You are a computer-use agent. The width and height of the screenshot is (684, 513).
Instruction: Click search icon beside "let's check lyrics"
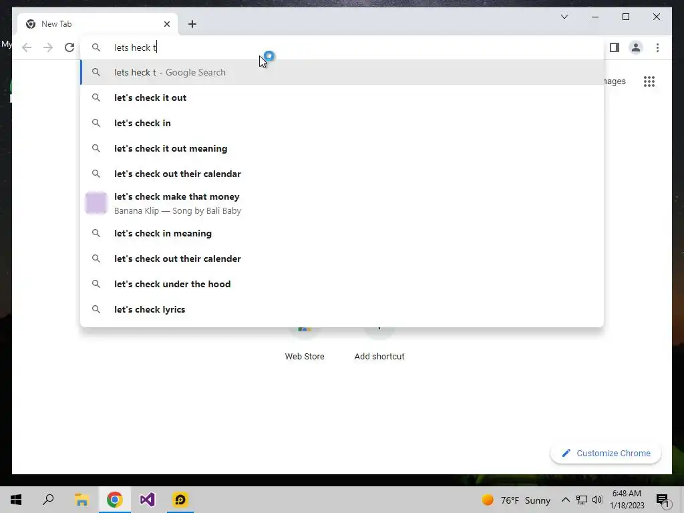[96, 309]
